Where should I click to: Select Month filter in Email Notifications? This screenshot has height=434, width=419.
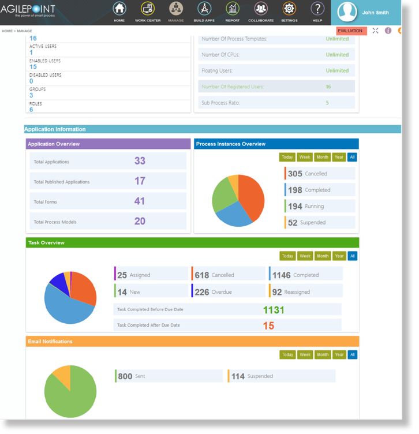click(323, 355)
